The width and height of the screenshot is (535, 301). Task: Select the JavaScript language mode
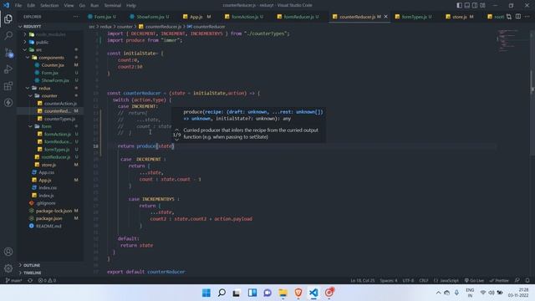(x=446, y=281)
